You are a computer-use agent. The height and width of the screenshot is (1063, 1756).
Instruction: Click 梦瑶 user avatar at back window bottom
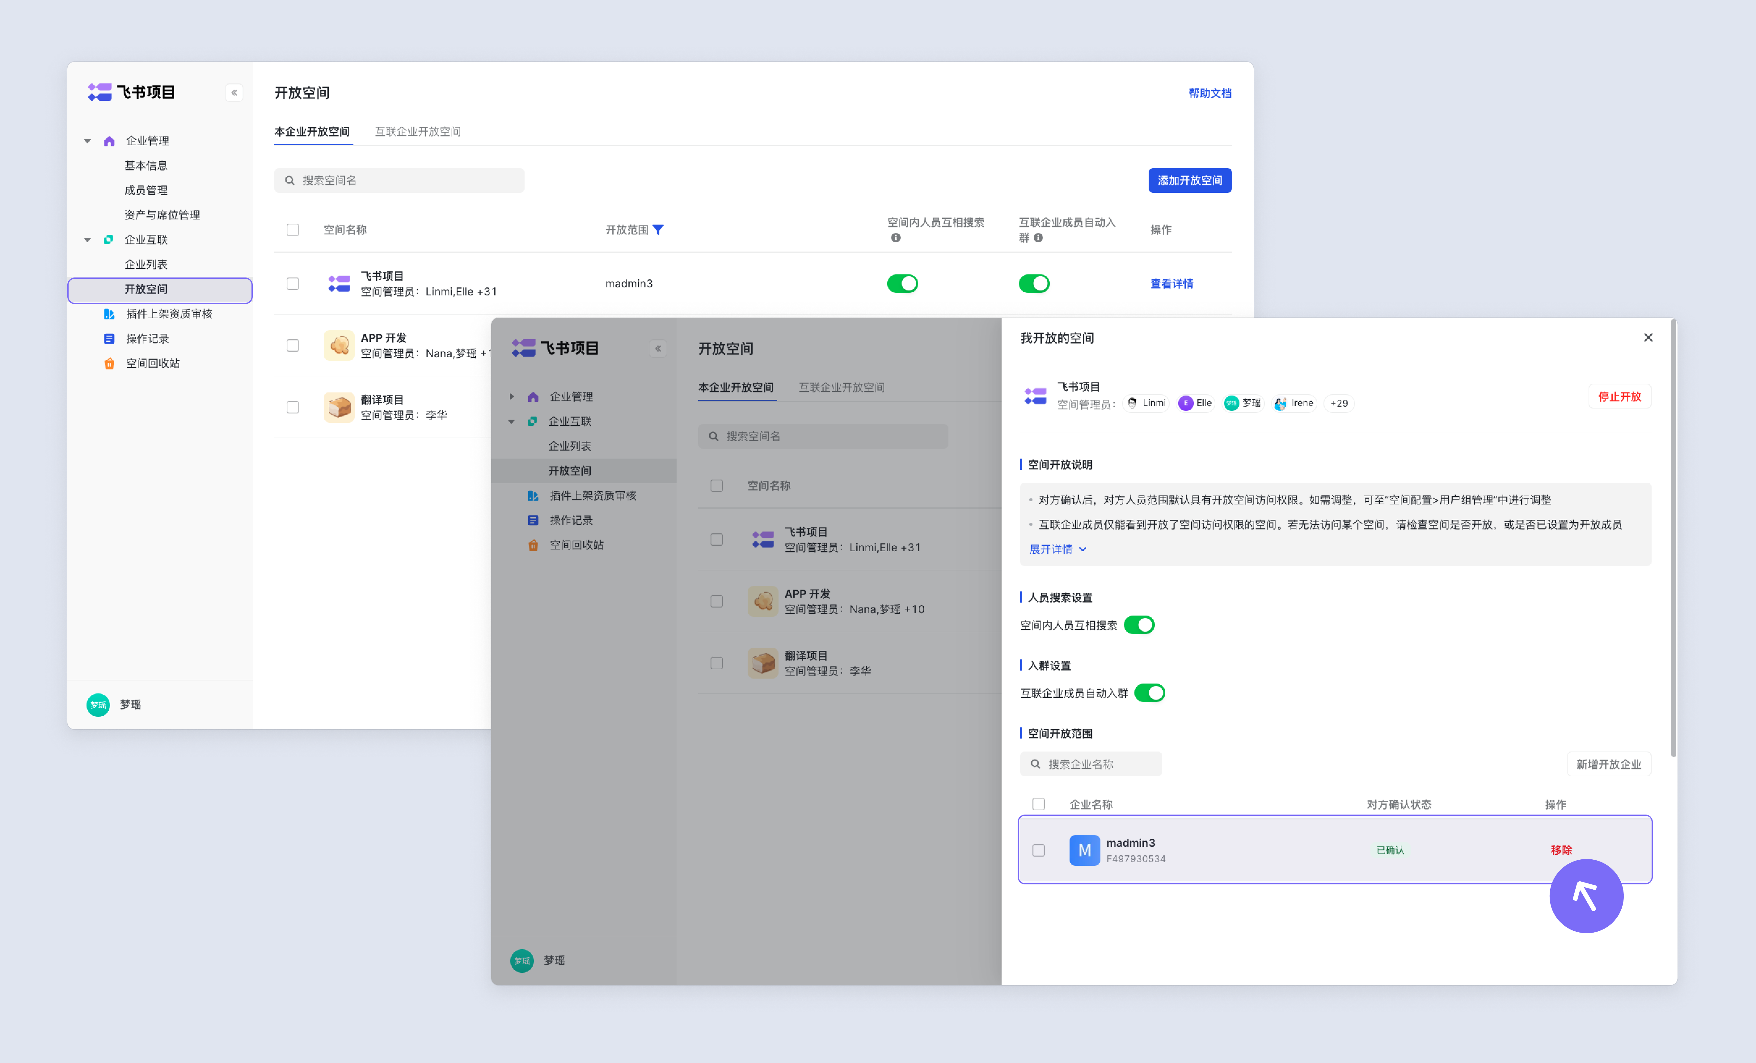tap(98, 705)
